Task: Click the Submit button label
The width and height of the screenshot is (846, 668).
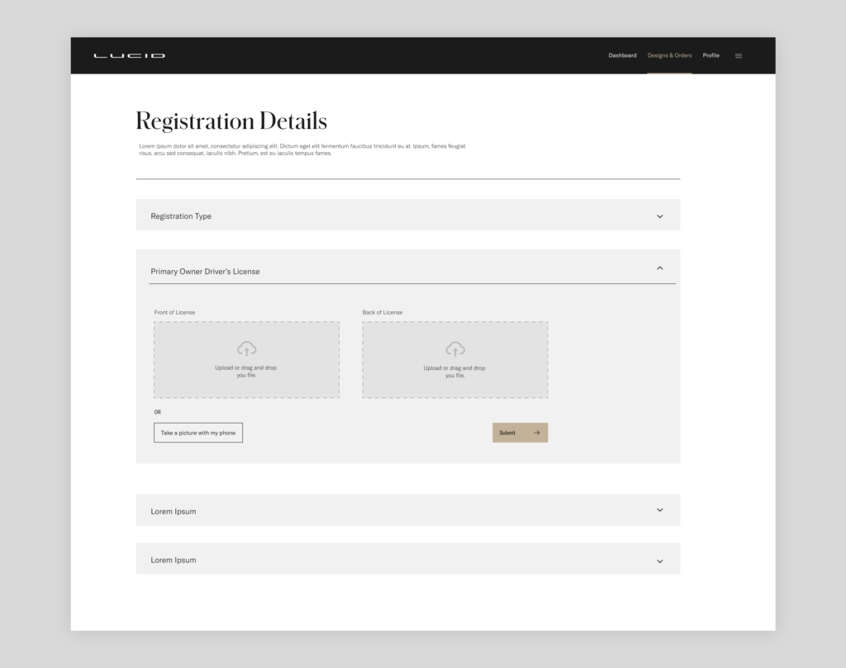Action: point(507,433)
